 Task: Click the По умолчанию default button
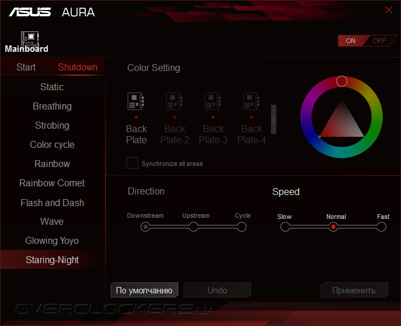click(x=144, y=290)
